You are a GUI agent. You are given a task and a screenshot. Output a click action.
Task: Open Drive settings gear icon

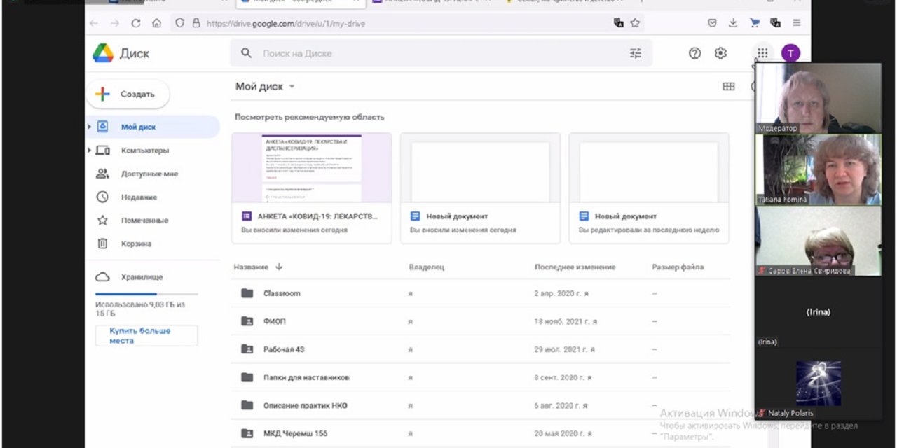coord(720,53)
